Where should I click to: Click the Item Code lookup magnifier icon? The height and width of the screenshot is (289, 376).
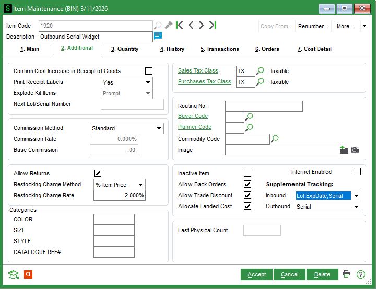[x=158, y=26]
